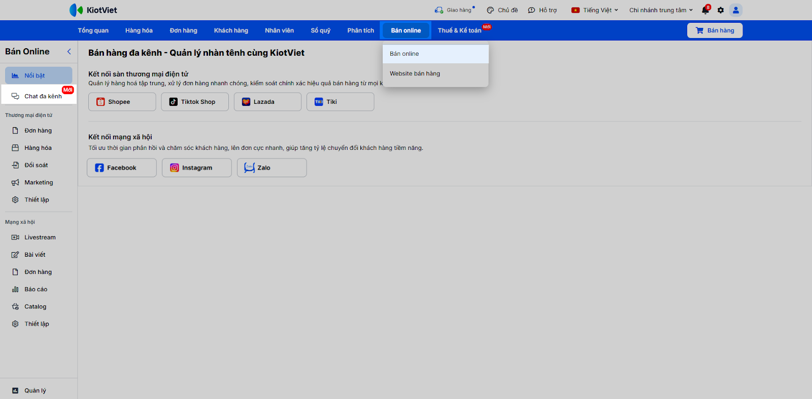
Task: Connect the Tiktok Shop channel
Action: coord(195,102)
